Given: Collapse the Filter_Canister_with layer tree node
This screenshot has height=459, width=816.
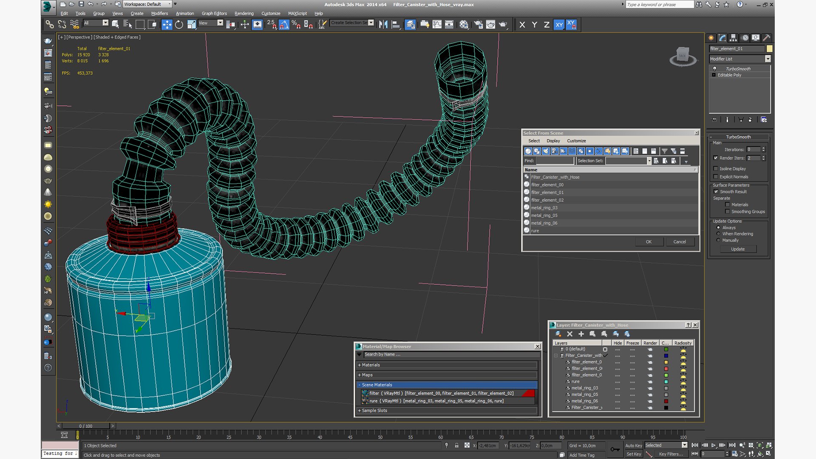Looking at the screenshot, I should (556, 356).
